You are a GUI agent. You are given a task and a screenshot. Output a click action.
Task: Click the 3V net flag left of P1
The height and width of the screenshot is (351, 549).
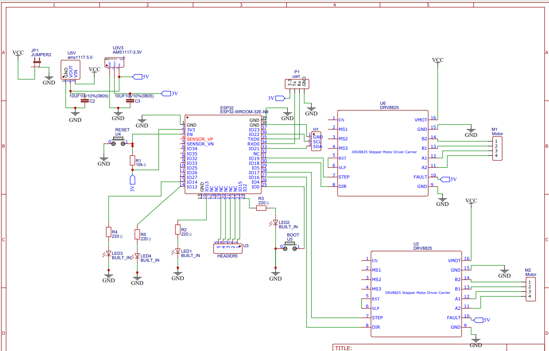[x=280, y=98]
